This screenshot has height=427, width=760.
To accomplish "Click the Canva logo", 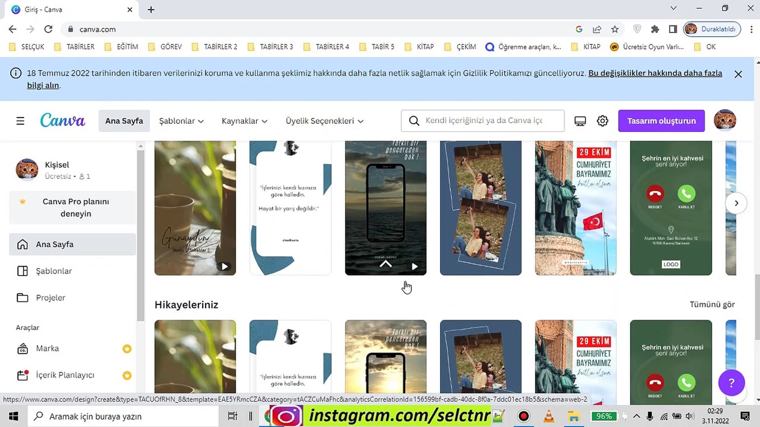I will point(63,120).
